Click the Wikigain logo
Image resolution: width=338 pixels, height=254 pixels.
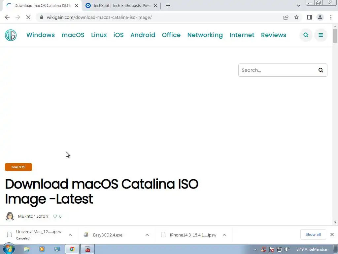pos(11,35)
